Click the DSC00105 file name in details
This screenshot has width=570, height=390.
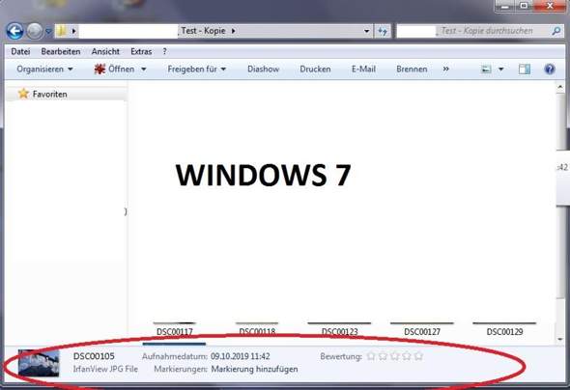[x=94, y=356]
